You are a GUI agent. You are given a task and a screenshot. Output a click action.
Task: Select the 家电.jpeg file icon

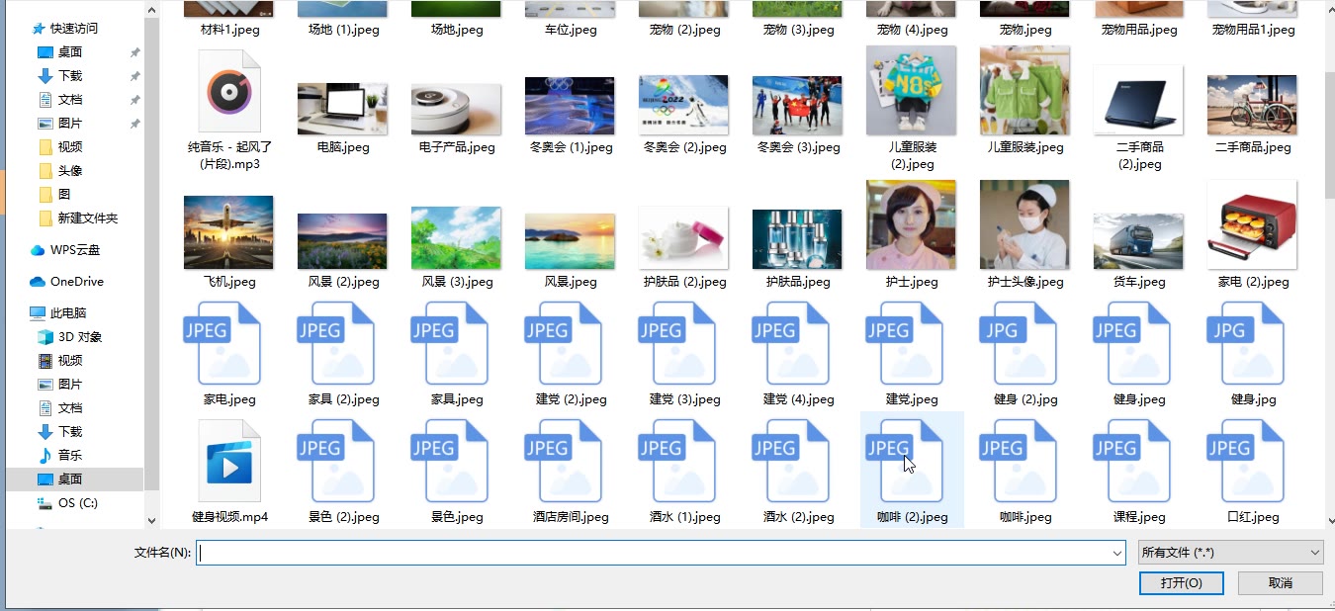coord(222,342)
